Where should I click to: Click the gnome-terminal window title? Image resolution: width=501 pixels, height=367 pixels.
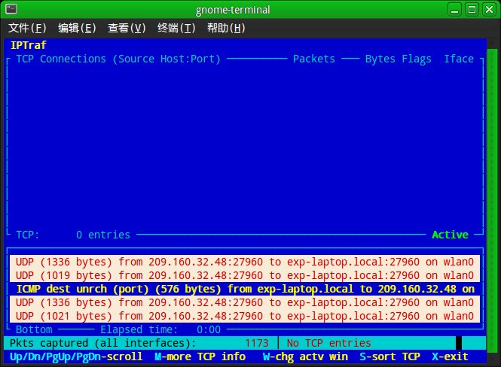point(233,10)
